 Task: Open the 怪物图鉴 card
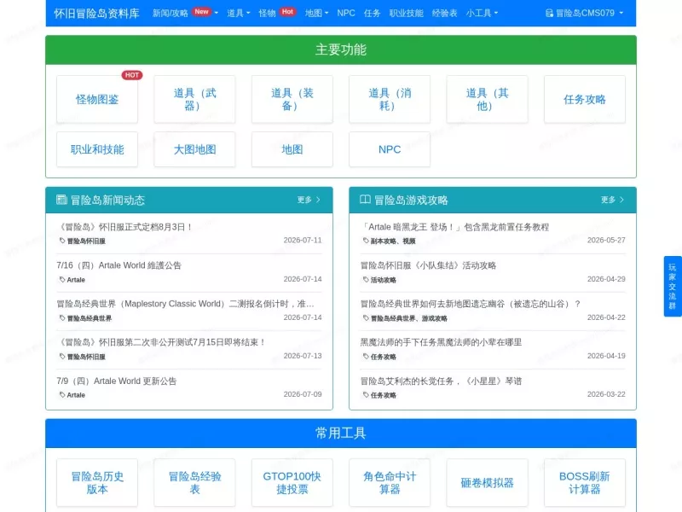(x=97, y=99)
